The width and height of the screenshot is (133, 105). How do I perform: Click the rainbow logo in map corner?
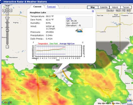(x=129, y=100)
